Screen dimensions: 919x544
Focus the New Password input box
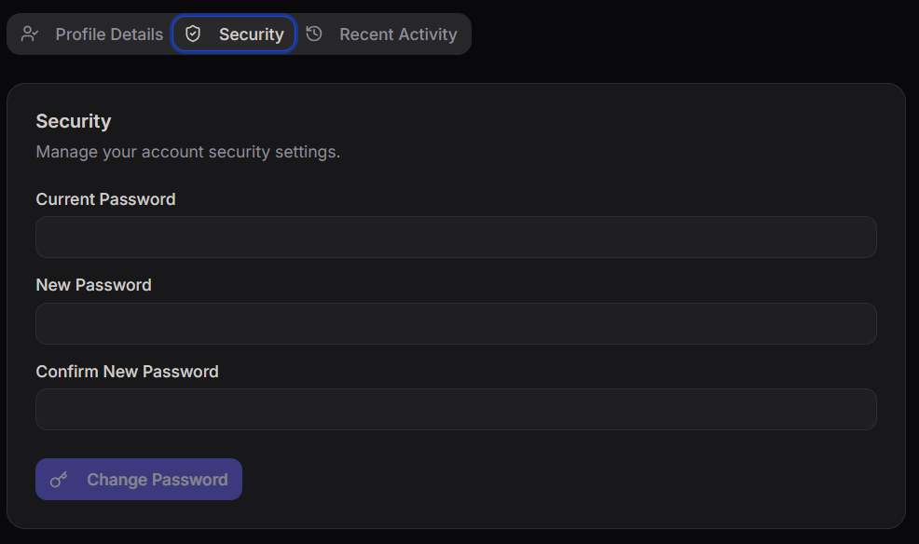456,323
